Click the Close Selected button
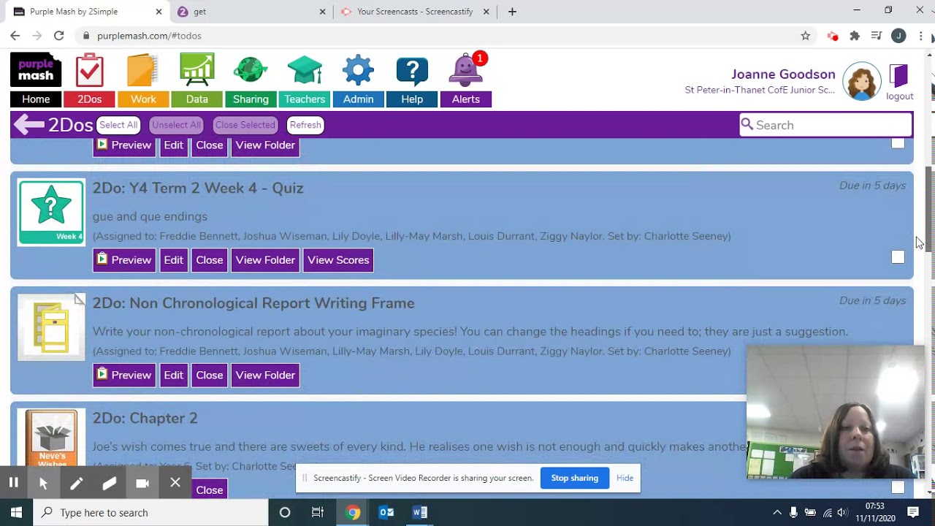The image size is (935, 526). pos(245,125)
